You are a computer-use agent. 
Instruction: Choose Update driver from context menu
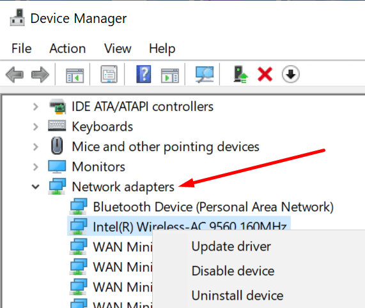pos(231,246)
